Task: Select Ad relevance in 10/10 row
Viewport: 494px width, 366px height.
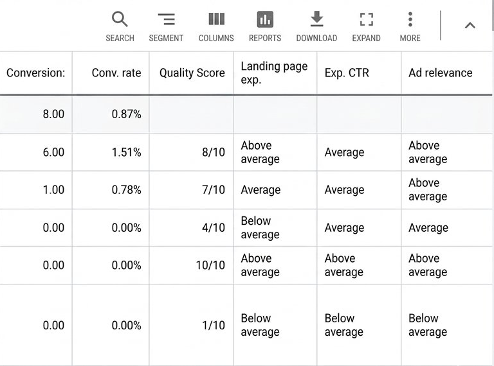Action: [428, 265]
